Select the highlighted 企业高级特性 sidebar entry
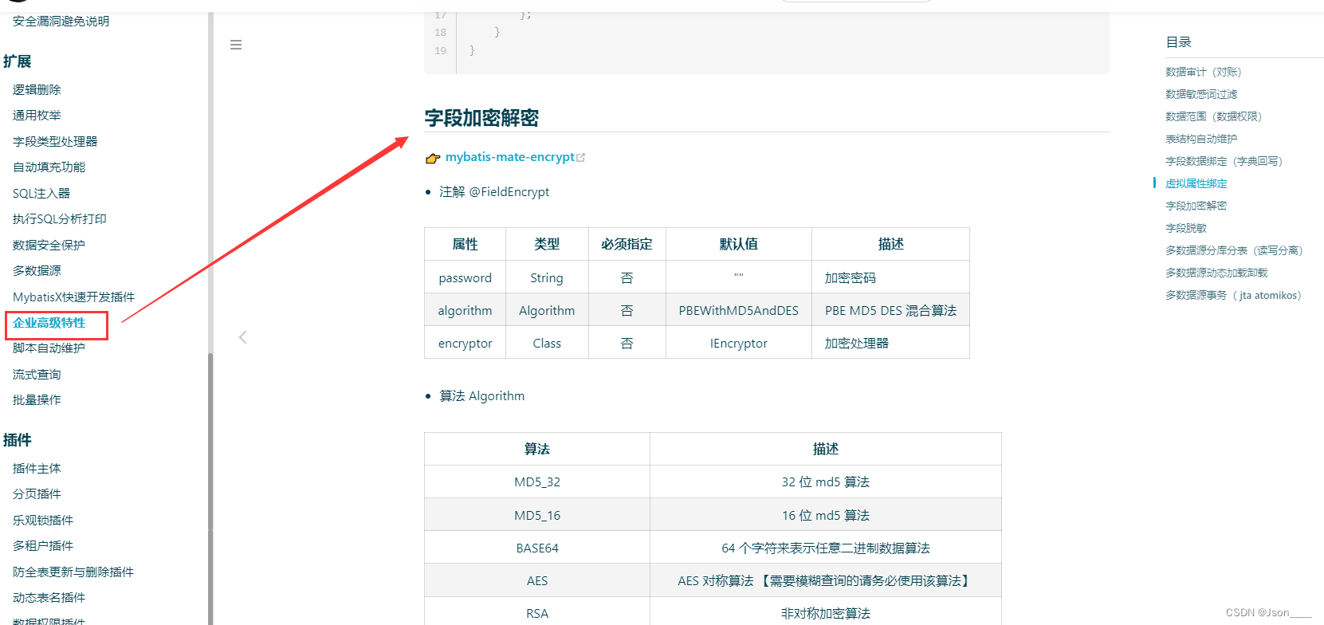 point(49,322)
